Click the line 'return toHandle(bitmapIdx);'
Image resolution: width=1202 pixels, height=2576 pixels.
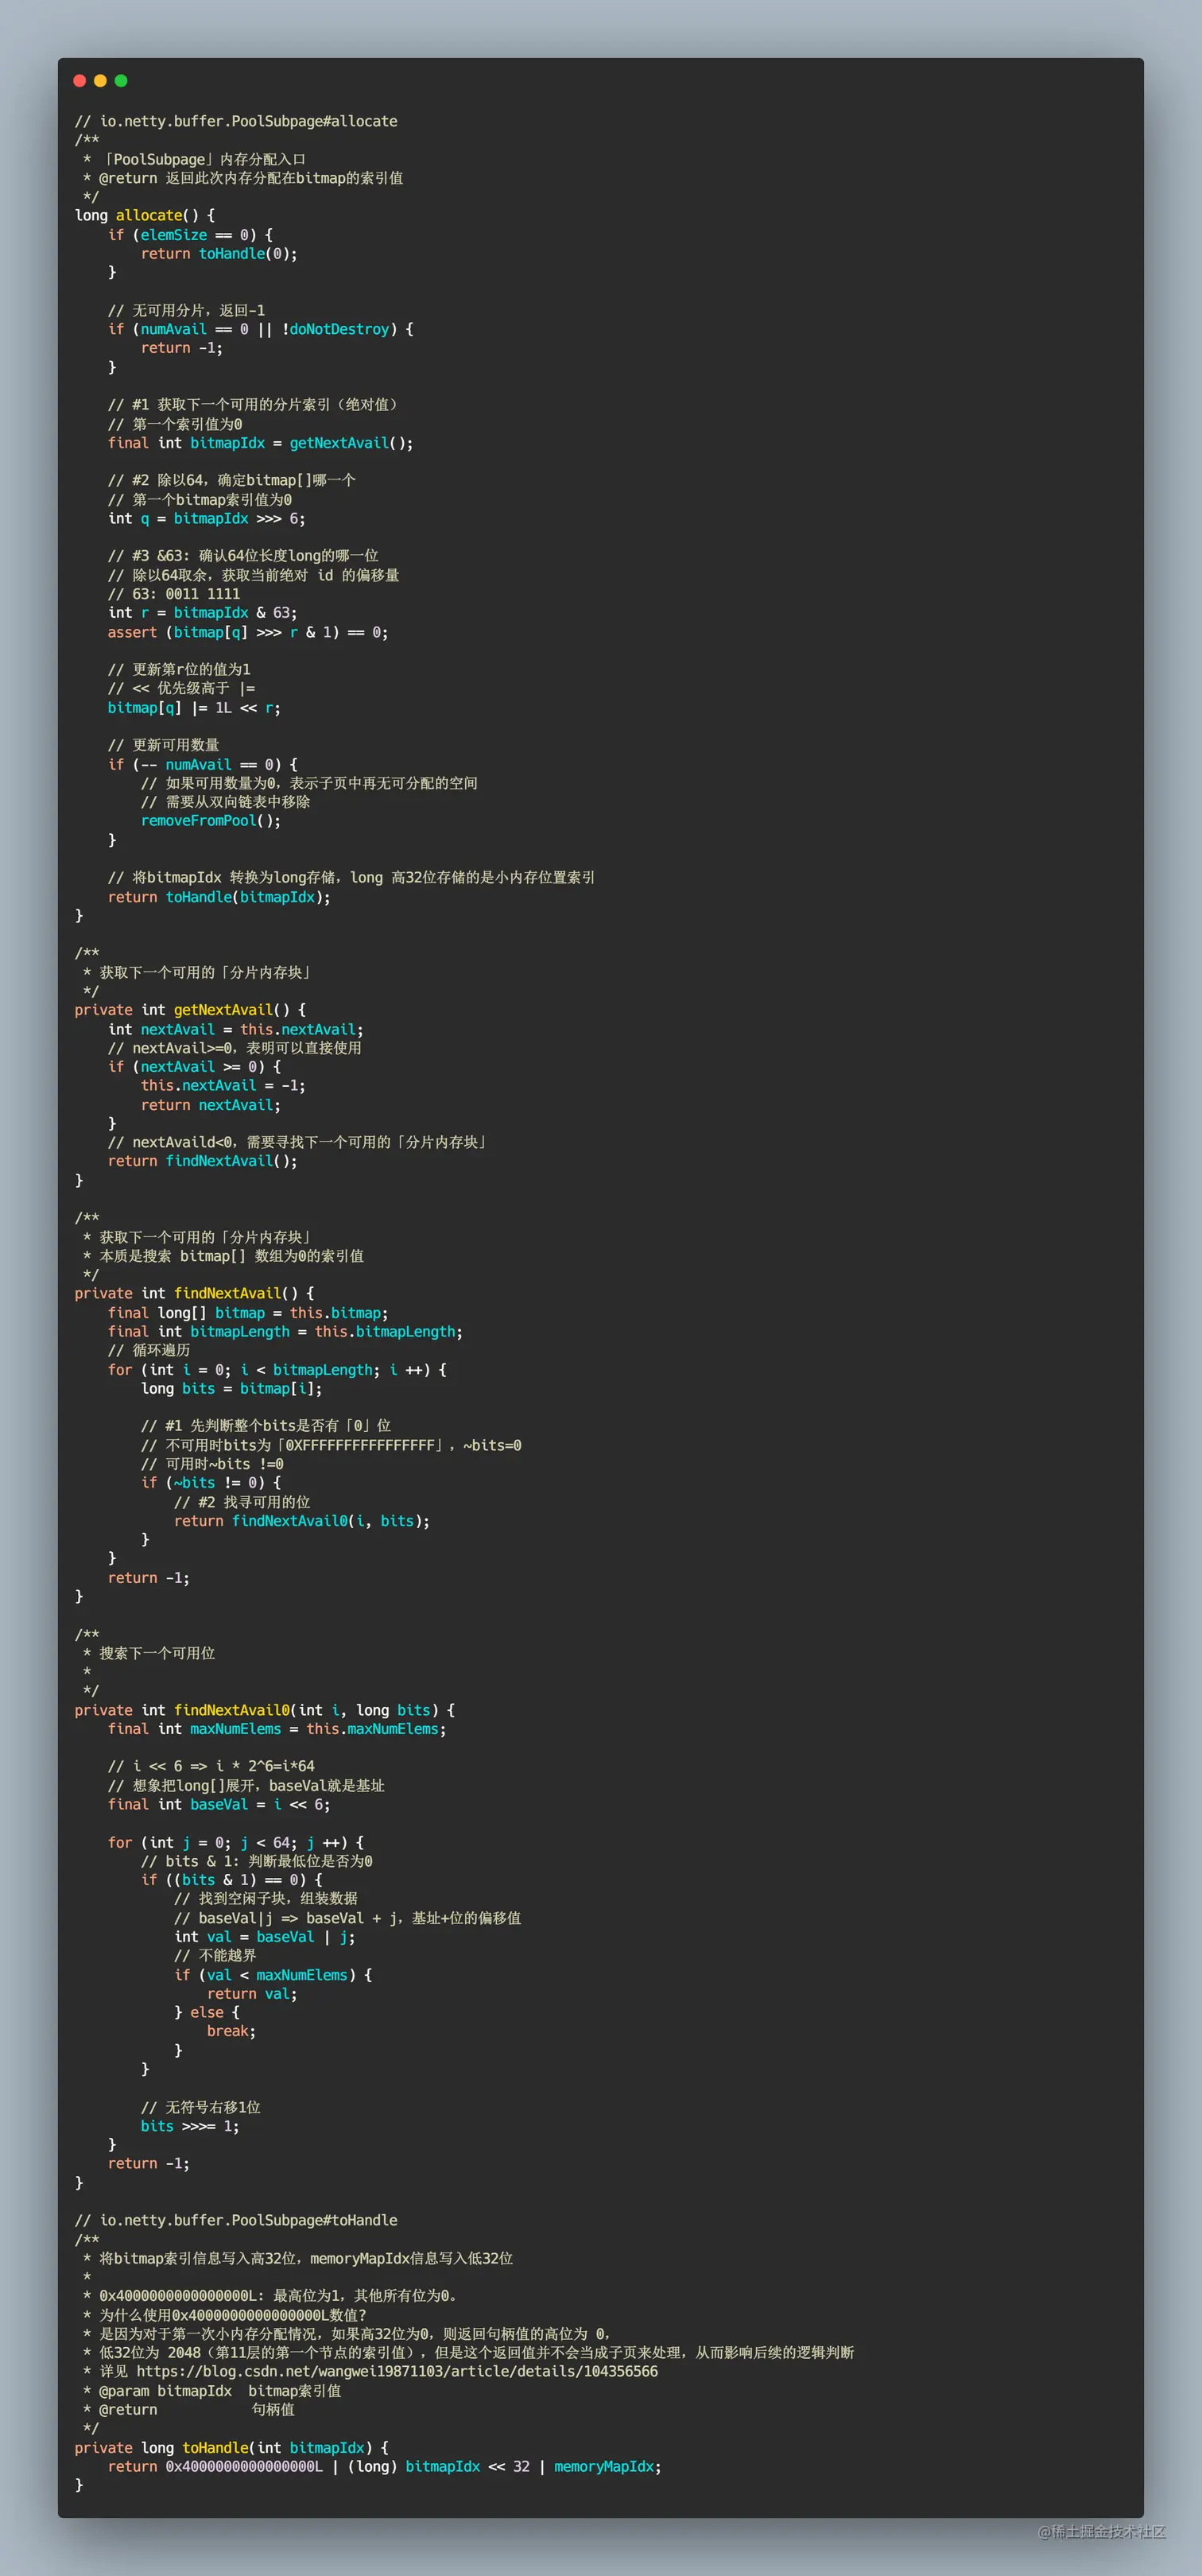coord(219,897)
